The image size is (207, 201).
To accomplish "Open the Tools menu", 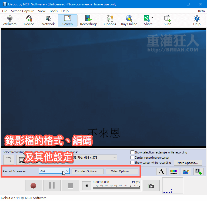I will click(53, 11).
